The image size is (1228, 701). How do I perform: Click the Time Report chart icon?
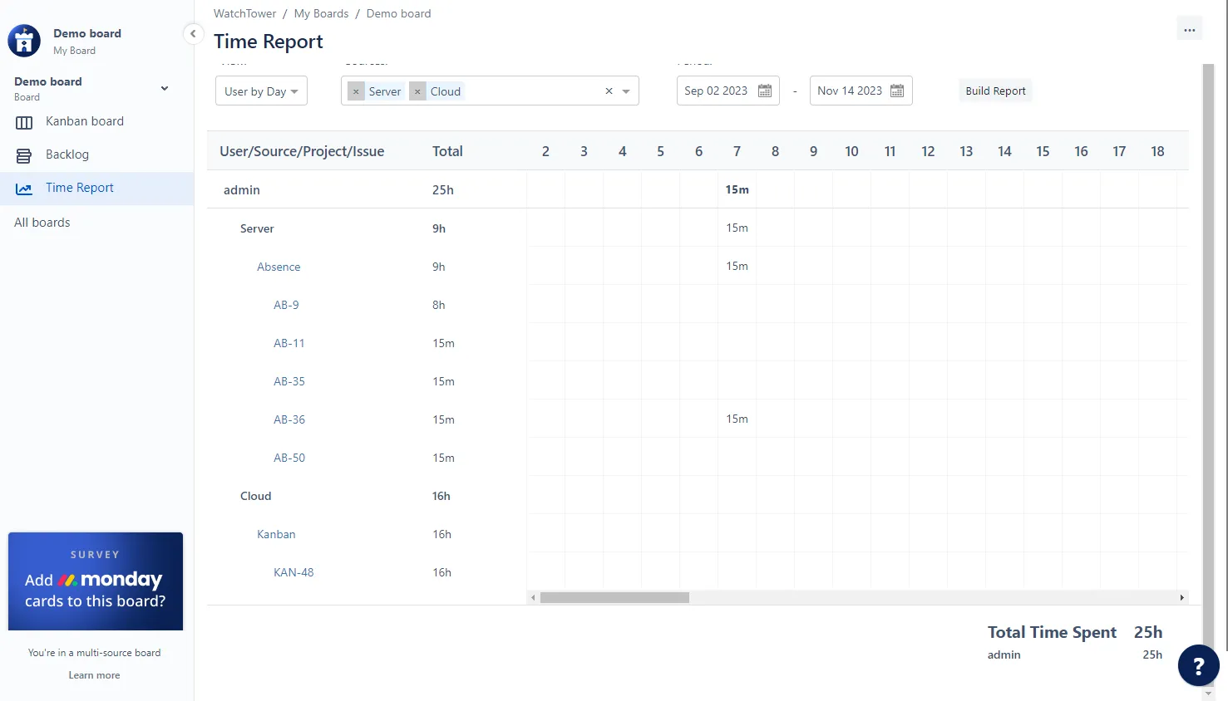coord(24,189)
